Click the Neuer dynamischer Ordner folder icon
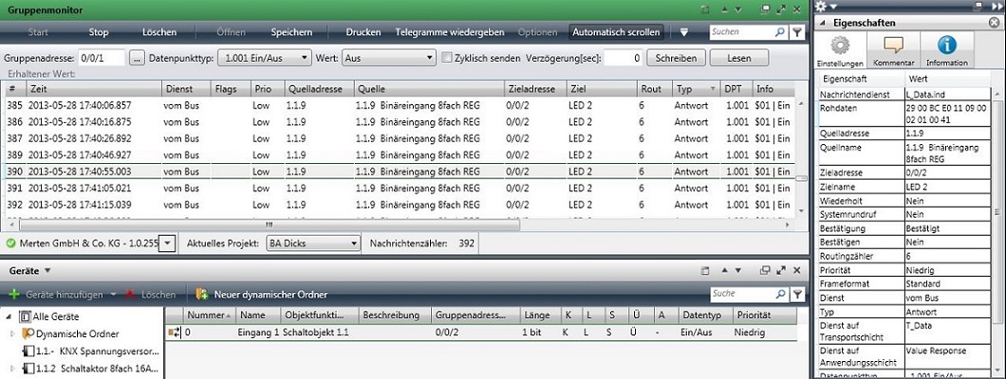 (x=201, y=295)
